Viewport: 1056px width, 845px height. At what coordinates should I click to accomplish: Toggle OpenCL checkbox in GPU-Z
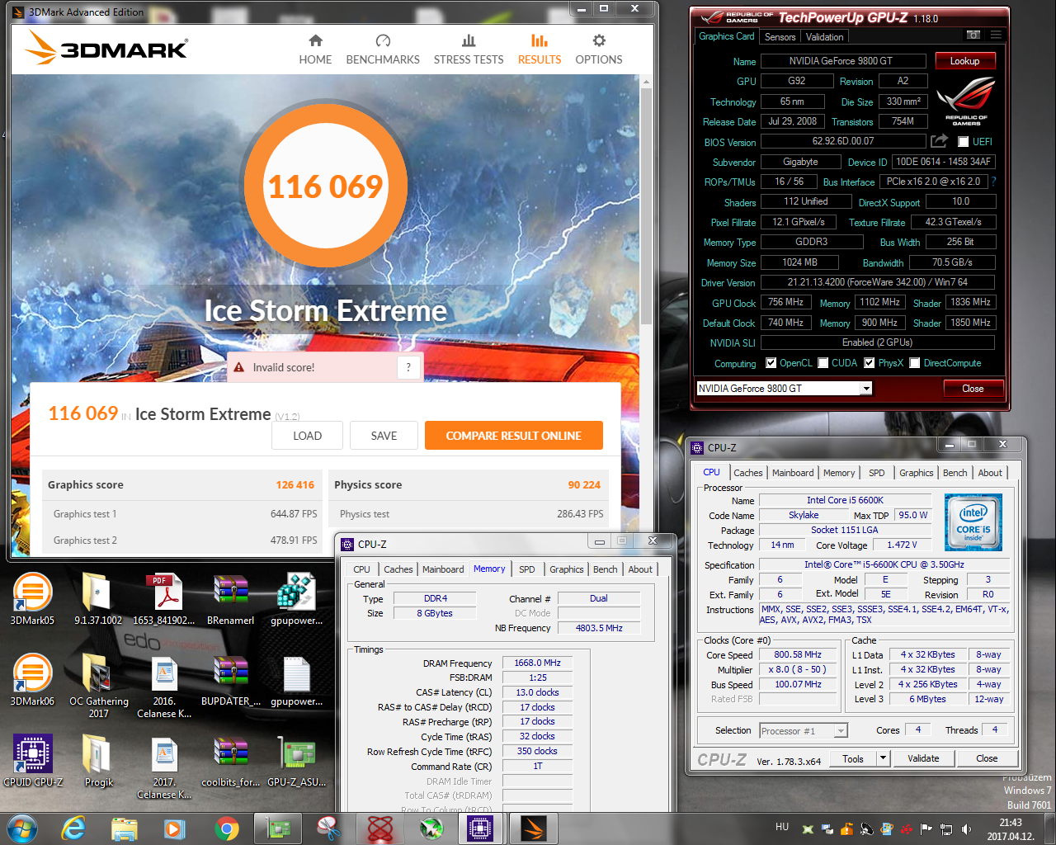pyautogui.click(x=771, y=363)
